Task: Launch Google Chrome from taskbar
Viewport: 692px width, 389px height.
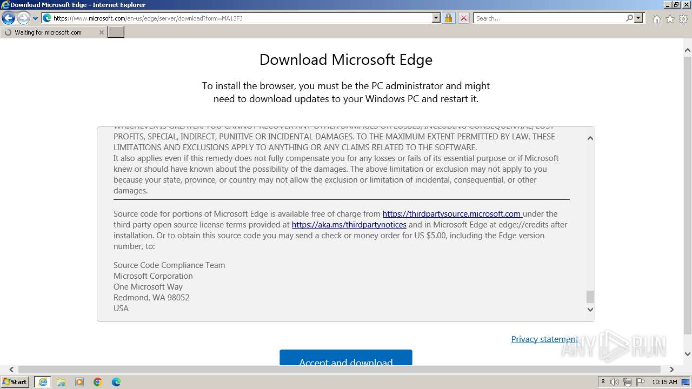Action: [x=98, y=382]
